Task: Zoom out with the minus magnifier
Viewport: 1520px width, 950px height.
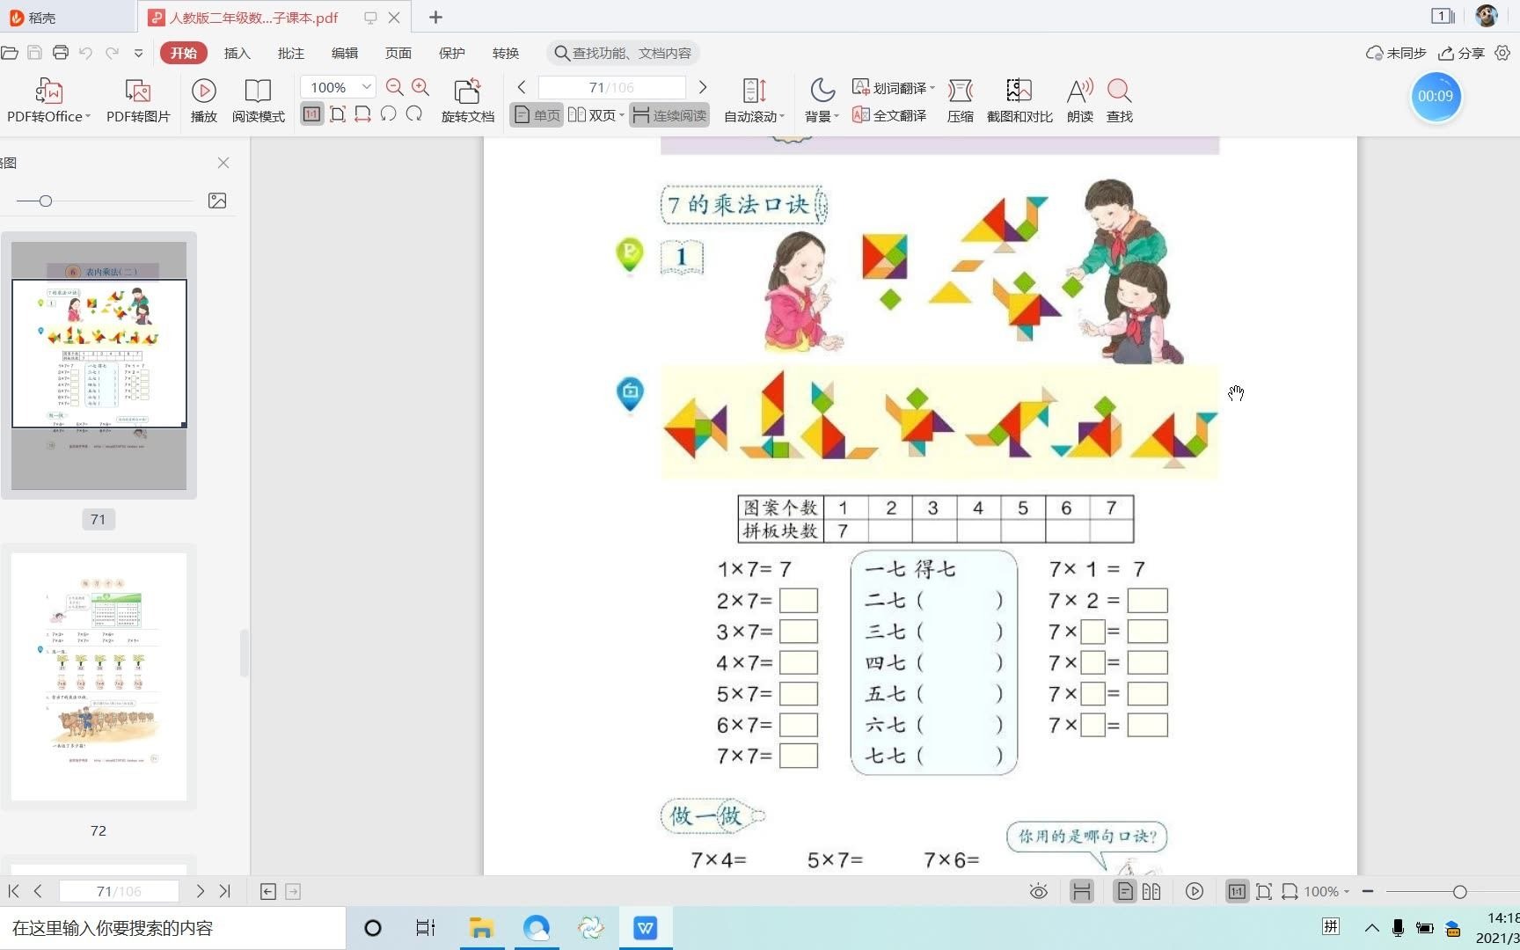Action: 394,87
